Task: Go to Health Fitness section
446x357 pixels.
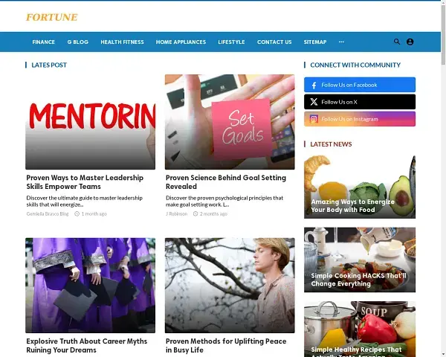Action: [x=123, y=42]
